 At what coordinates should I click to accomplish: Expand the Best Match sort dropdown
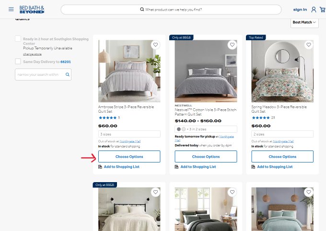click(x=304, y=22)
